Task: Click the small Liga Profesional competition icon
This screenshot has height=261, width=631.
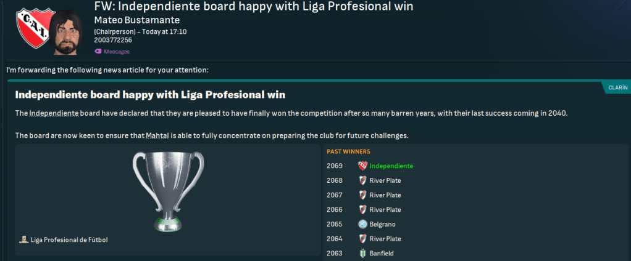Action: click(23, 239)
